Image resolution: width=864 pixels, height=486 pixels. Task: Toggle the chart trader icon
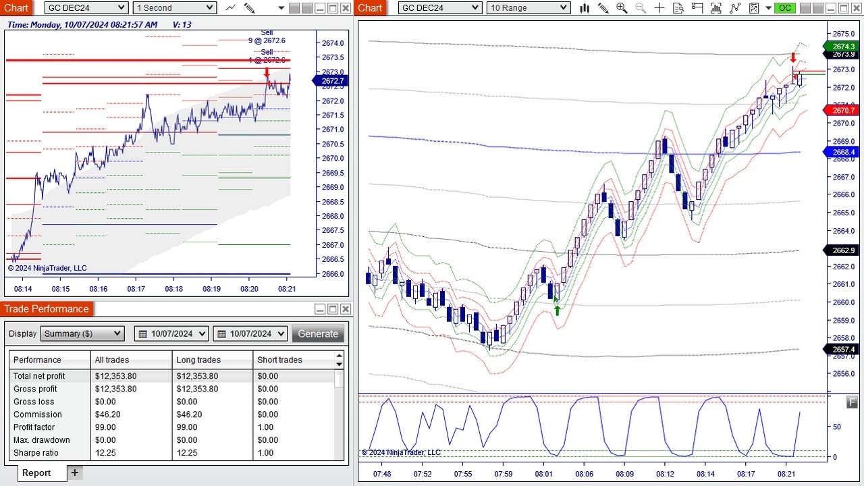pos(697,8)
